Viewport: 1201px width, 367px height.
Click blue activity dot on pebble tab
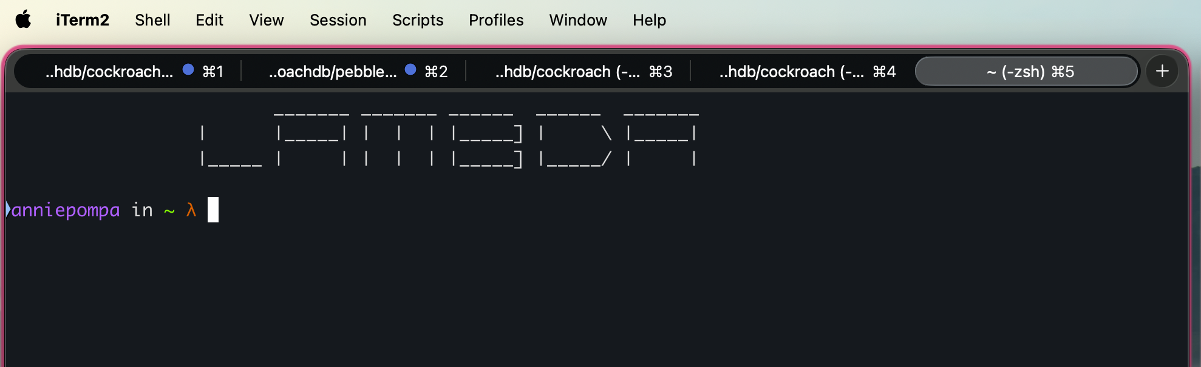[x=410, y=70]
